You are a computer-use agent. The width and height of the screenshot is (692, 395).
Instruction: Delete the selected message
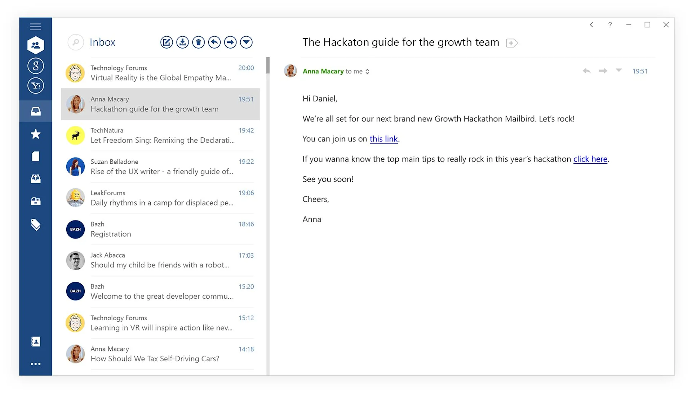coord(198,42)
